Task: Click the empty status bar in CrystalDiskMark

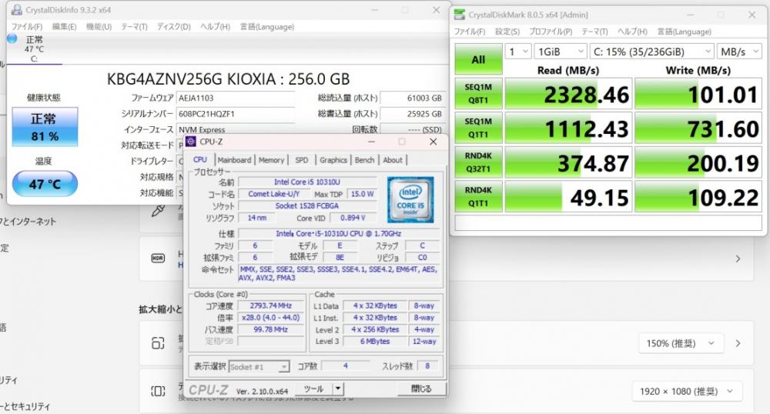Action: click(608, 222)
